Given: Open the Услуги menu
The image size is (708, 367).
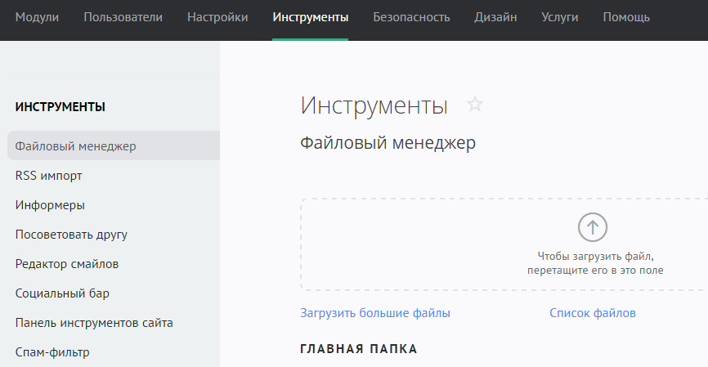Looking at the screenshot, I should [x=559, y=17].
